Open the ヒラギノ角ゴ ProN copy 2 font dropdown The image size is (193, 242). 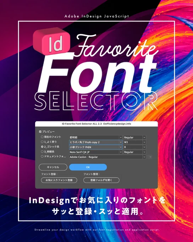96,142
